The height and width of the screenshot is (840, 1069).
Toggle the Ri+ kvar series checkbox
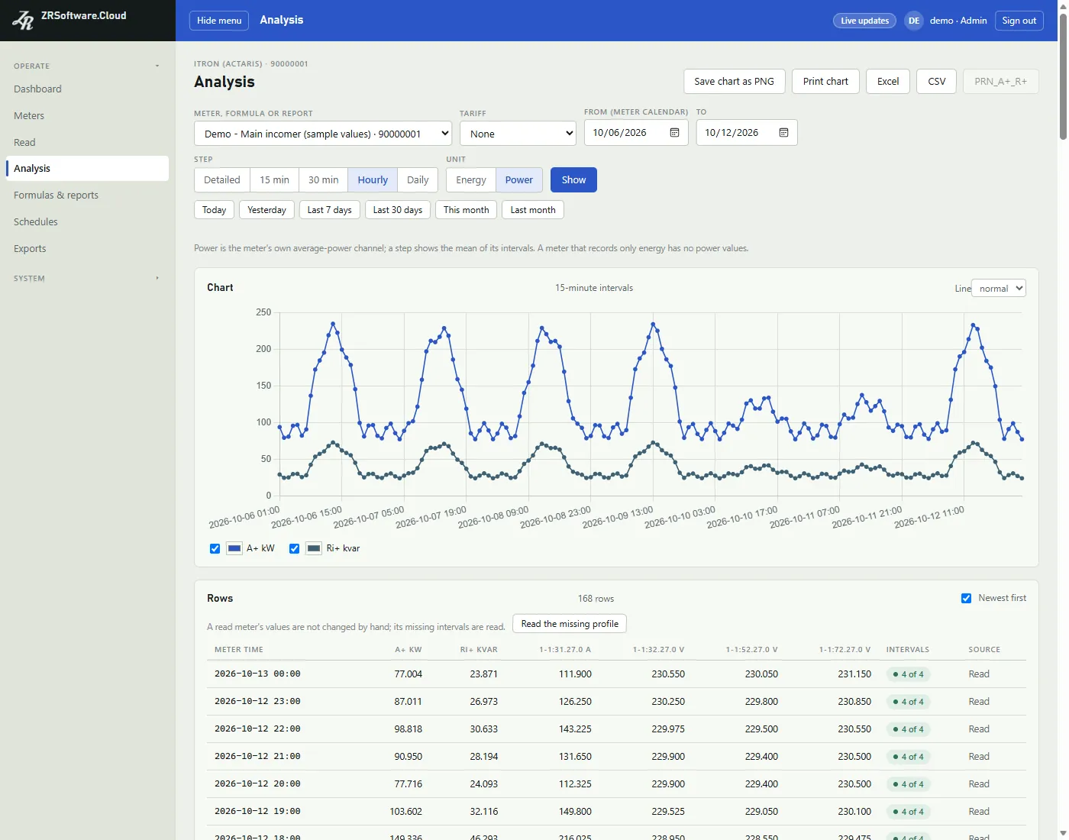[x=294, y=548]
